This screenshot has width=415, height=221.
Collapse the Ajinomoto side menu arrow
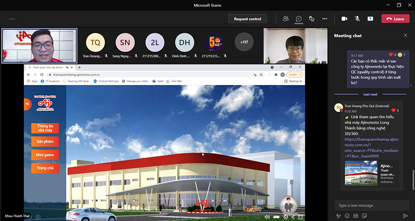[x=27, y=104]
